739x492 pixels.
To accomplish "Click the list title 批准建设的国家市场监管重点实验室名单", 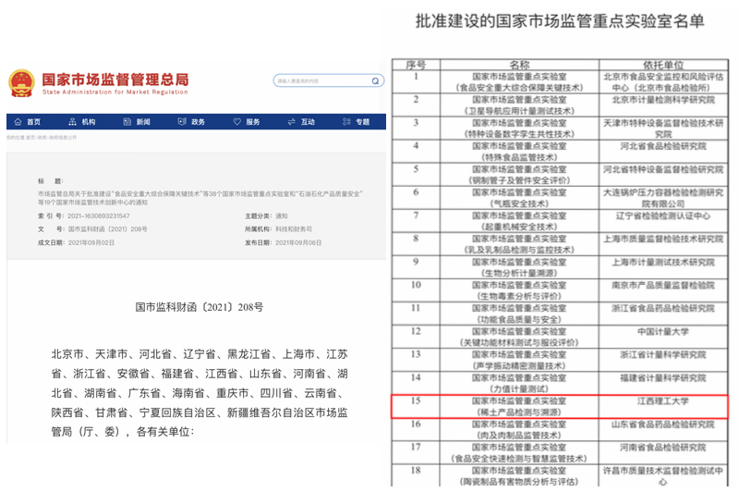I will pyautogui.click(x=560, y=20).
